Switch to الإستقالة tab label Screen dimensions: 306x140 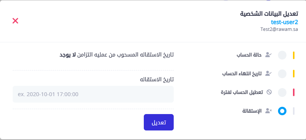[252, 111]
